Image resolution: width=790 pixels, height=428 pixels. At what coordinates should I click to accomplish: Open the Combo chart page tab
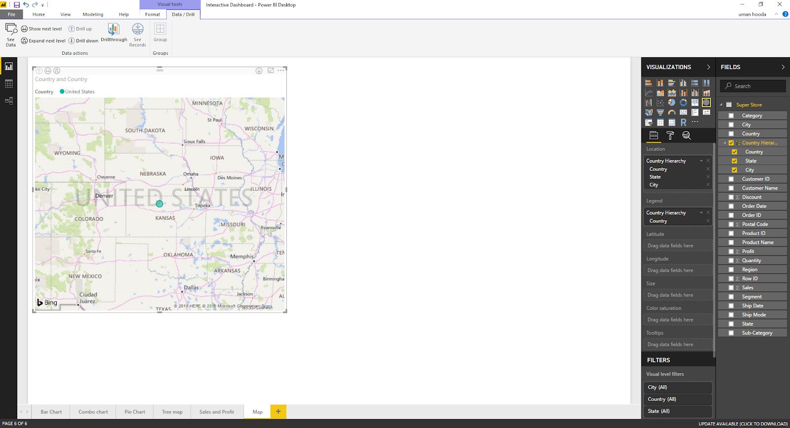(93, 412)
